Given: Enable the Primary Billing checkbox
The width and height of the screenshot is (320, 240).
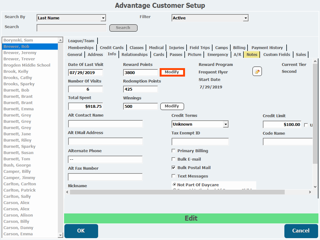Looking at the screenshot, I should [173, 151].
